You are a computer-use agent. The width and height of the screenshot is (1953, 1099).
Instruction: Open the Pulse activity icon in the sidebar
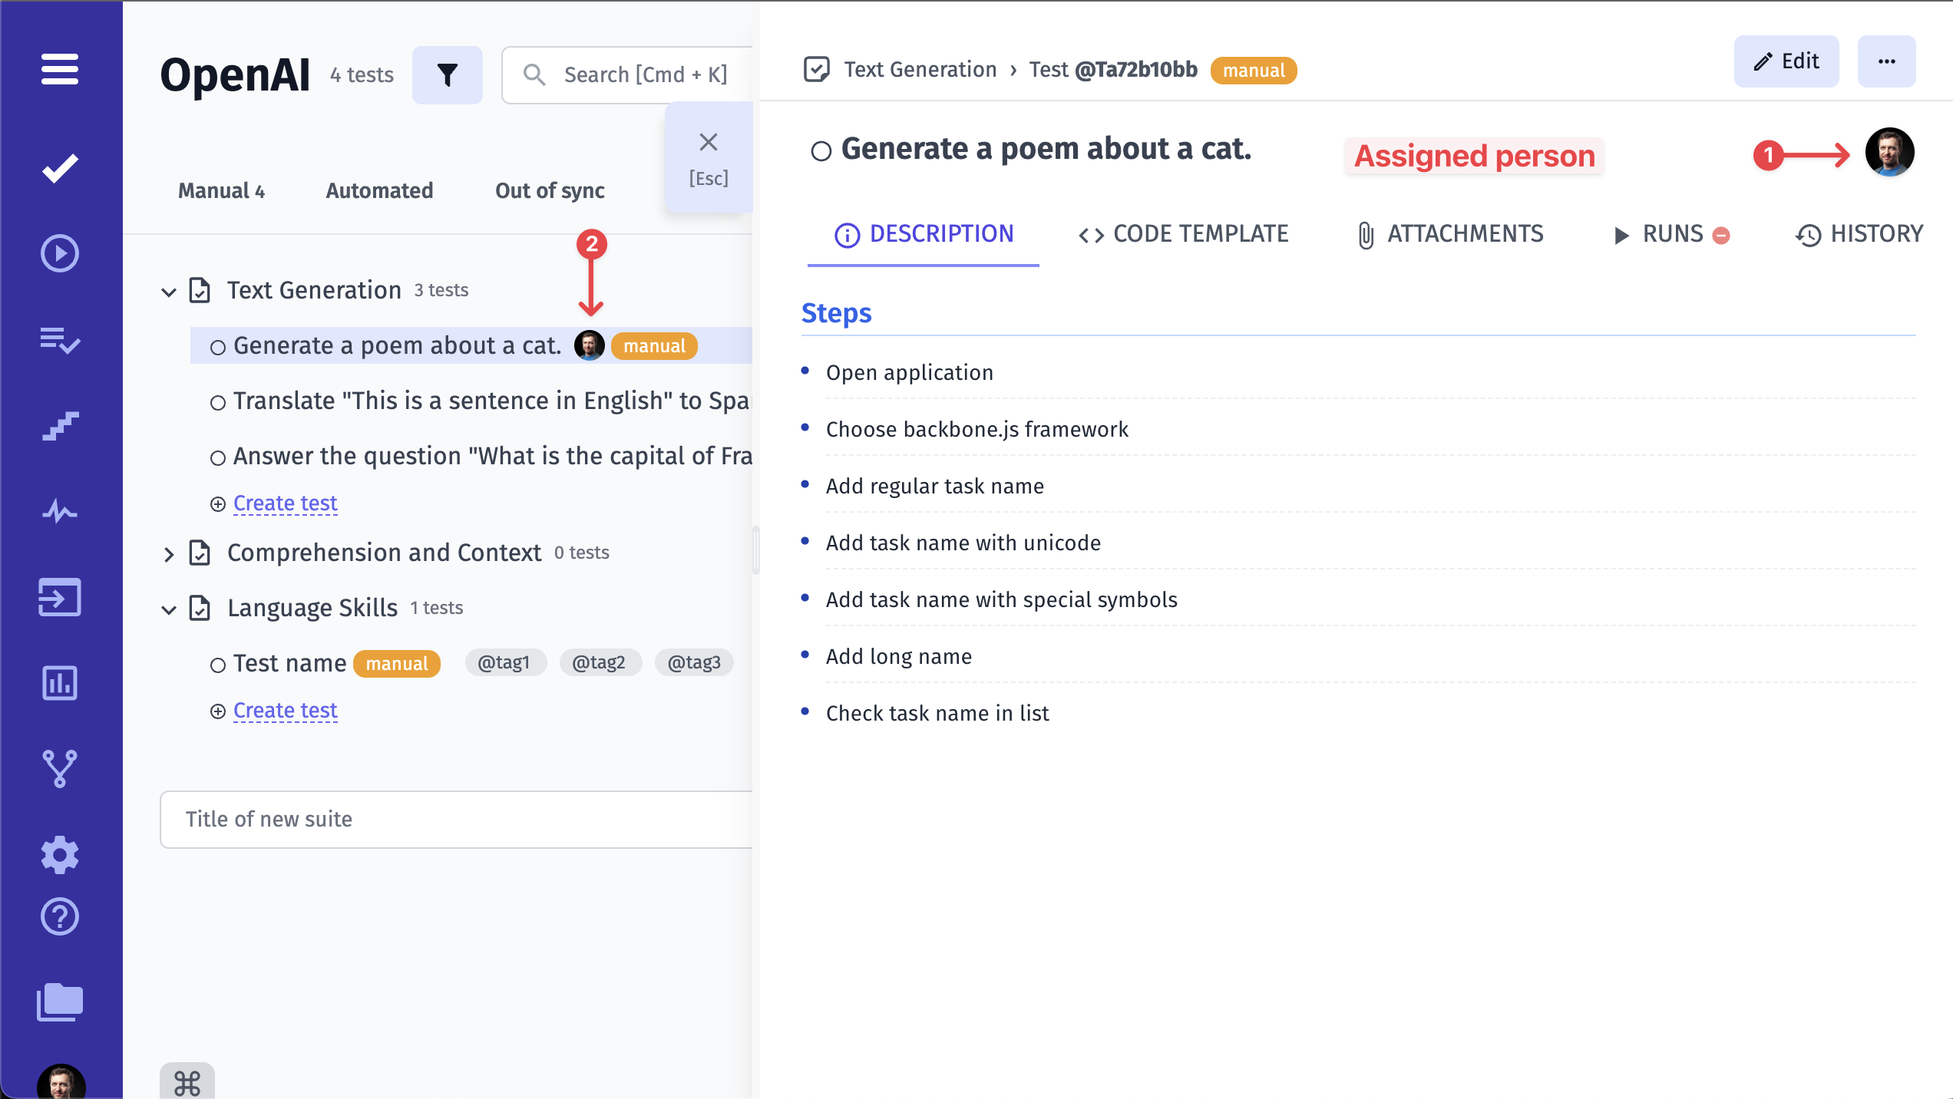(60, 511)
